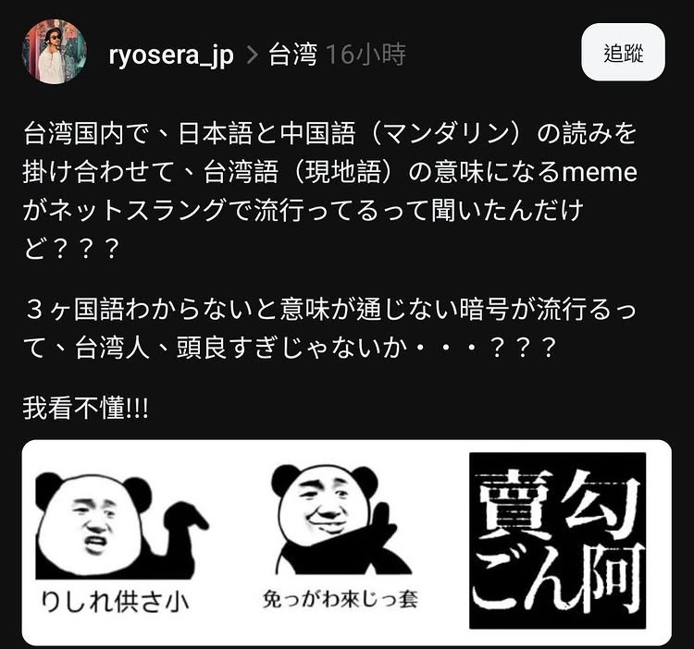
Task: Follow the user with 追蹤 button
Action: pos(623,52)
